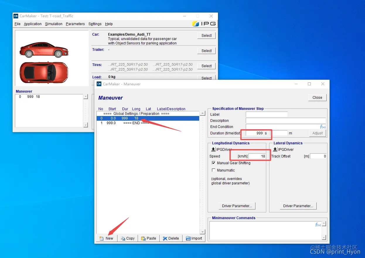Click CarMaker icon in Maneuver dialog title bar
Viewport: 365px width, 258px height.
[99, 84]
